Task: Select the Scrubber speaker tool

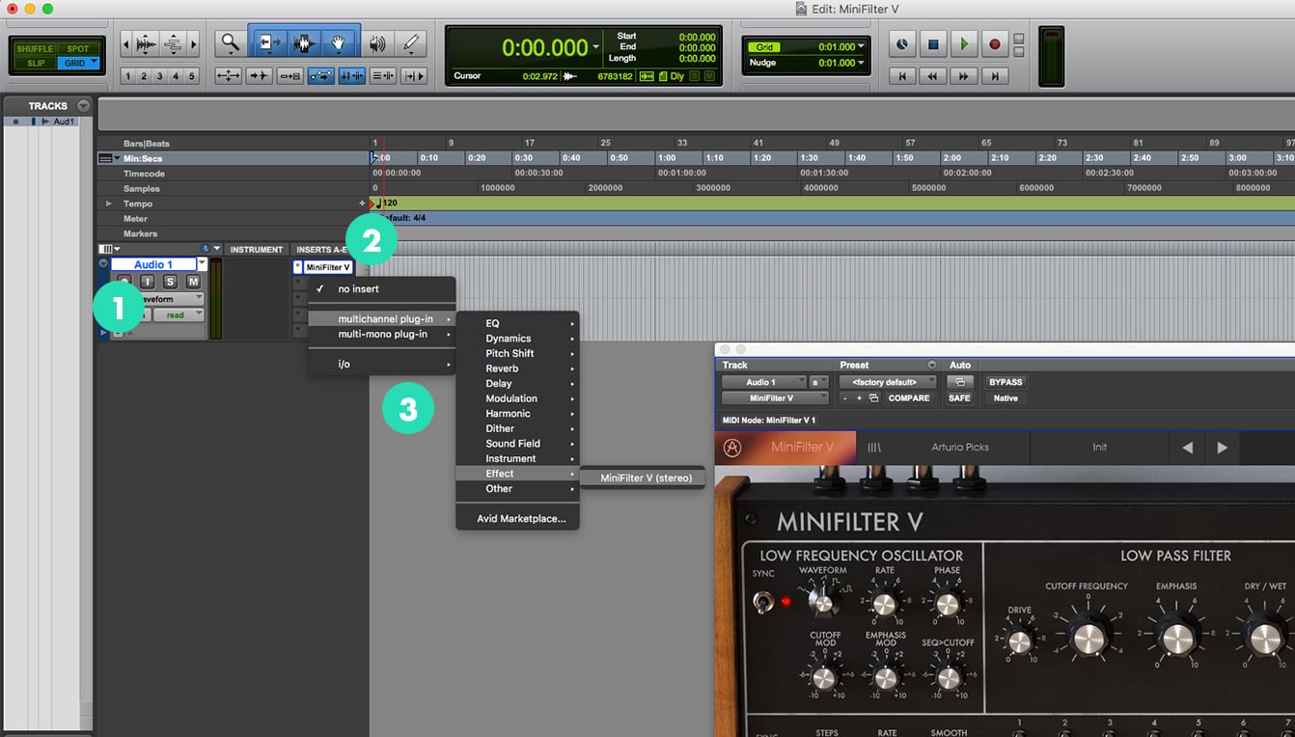Action: (x=377, y=43)
